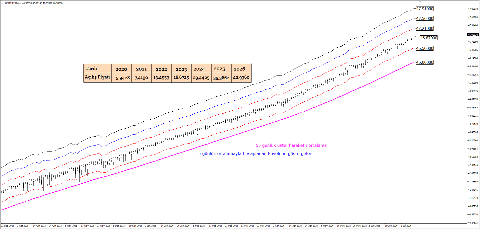
Task: Click the 2022 year column header
Action: 161,69
